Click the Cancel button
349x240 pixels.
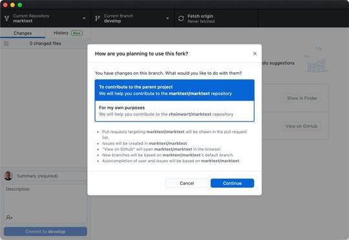coord(187,183)
